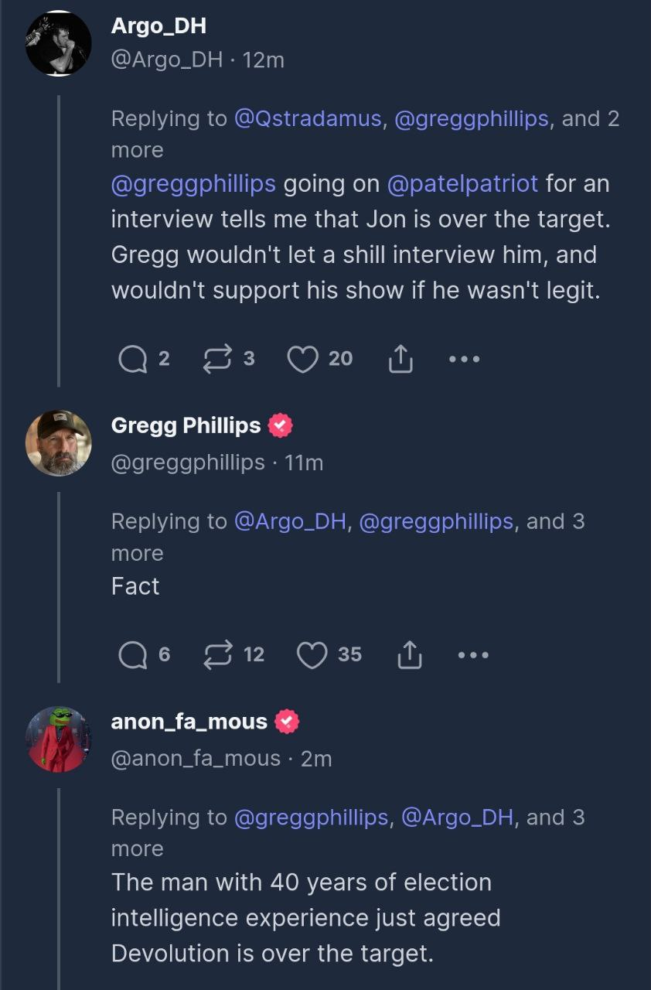Screen dimensions: 651x990
Task: Repost Argo_DH's post about the interview
Action: coord(217,359)
